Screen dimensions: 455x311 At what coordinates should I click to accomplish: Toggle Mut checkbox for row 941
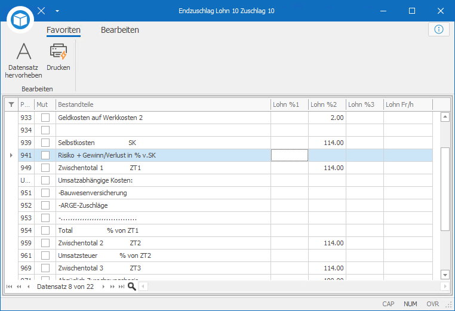point(45,155)
